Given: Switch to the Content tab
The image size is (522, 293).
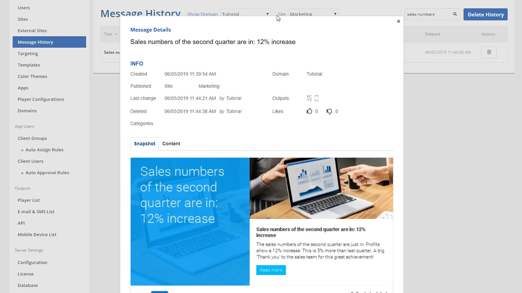Looking at the screenshot, I should pyautogui.click(x=171, y=144).
